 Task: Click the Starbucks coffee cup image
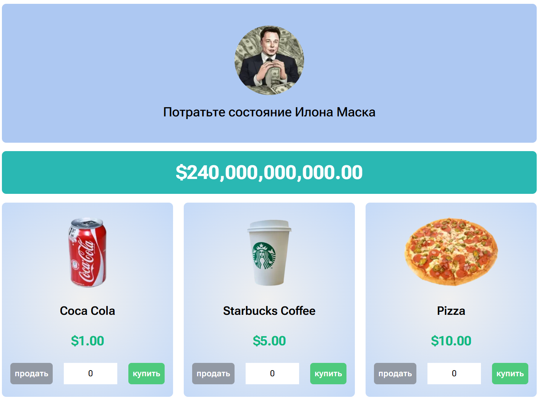point(269,252)
